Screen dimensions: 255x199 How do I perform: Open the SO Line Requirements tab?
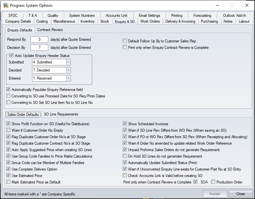point(61,114)
